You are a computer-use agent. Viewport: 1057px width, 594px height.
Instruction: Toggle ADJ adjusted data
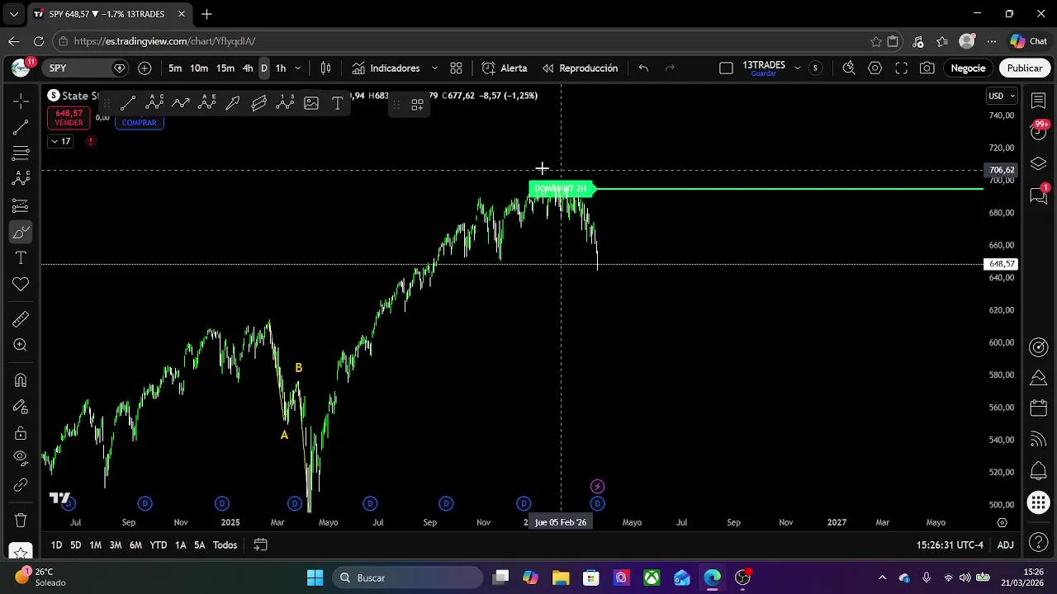click(x=1005, y=545)
